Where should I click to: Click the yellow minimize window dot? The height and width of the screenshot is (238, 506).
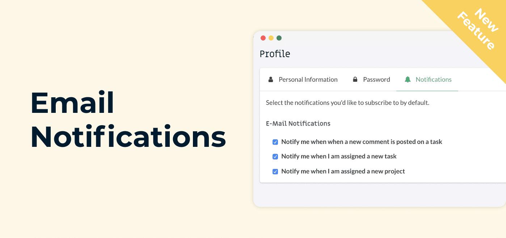click(x=271, y=38)
